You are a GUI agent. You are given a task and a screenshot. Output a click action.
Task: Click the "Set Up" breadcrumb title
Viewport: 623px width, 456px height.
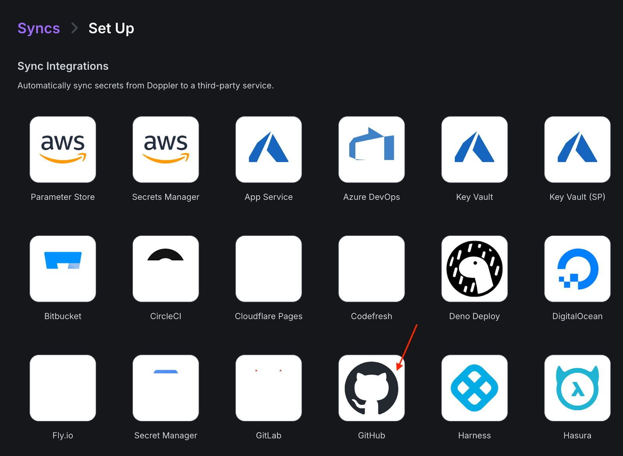click(x=111, y=28)
